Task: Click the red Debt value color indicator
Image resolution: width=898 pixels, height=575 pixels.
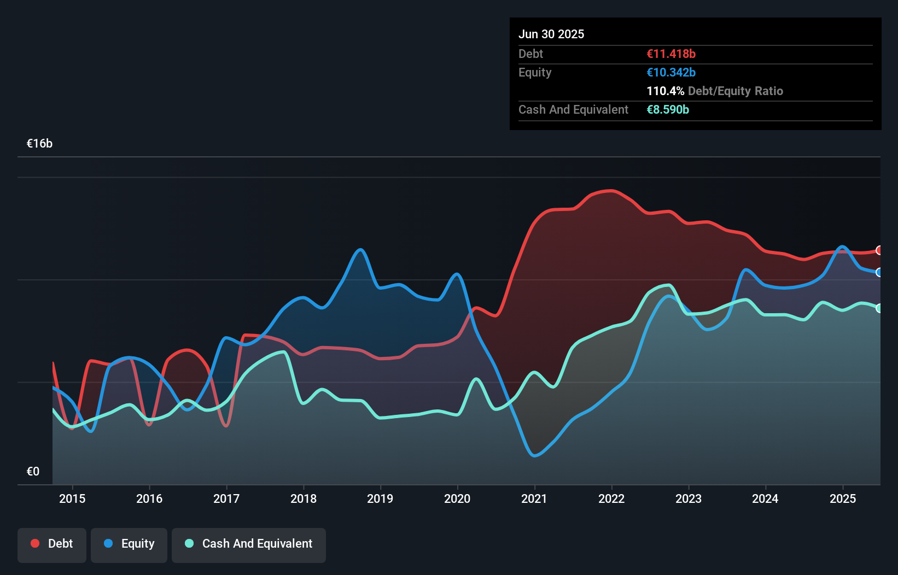Action: pos(670,54)
